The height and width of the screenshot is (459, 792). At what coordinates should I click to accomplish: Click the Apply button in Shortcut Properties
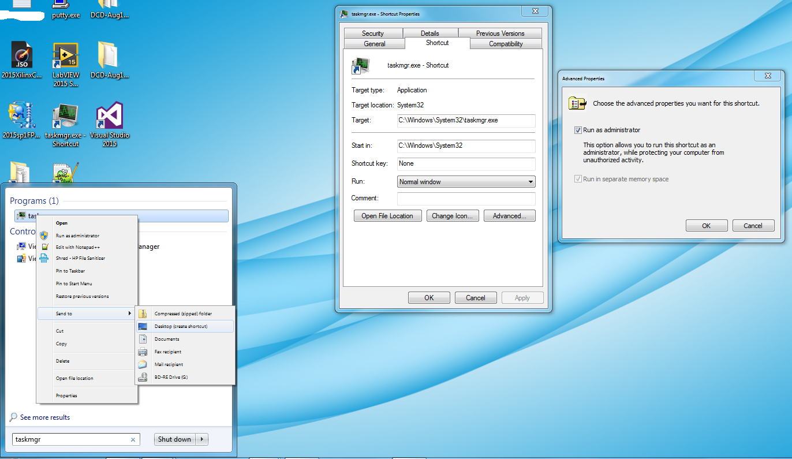(522, 298)
